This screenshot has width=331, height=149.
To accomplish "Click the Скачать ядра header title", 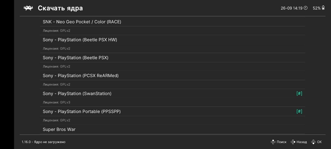I will coord(60,8).
